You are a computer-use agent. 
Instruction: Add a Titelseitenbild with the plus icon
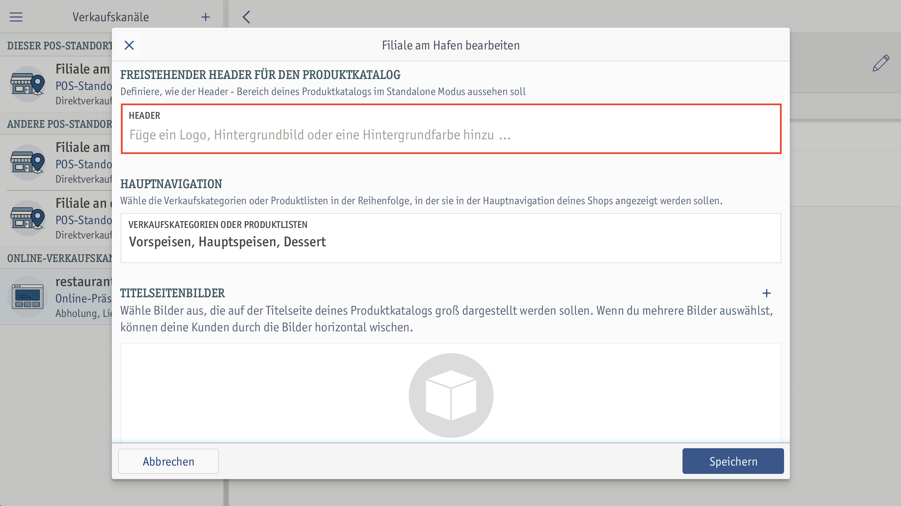(x=766, y=293)
